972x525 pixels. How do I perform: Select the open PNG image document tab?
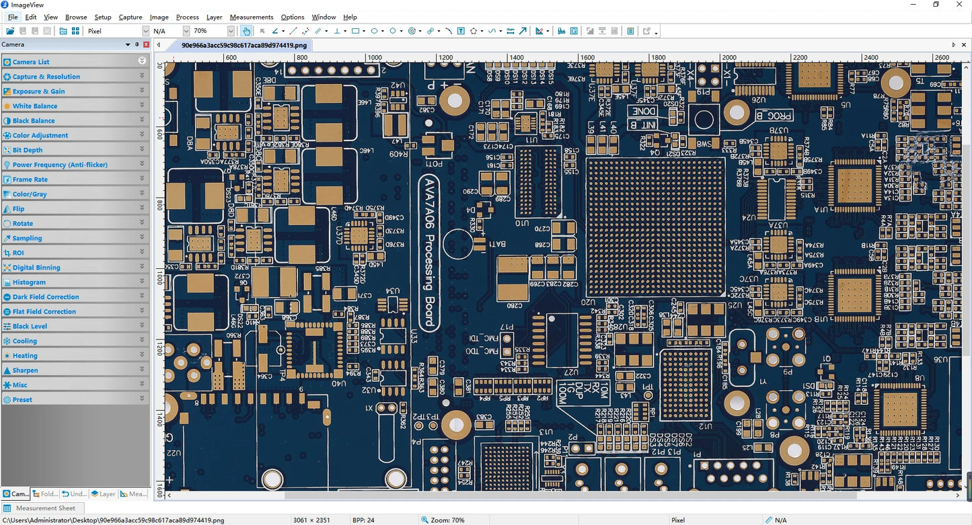tap(244, 45)
